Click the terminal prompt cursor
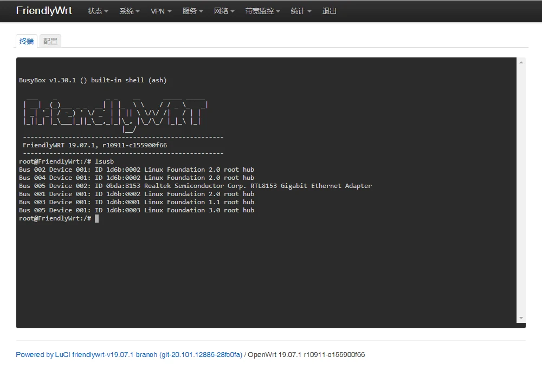The width and height of the screenshot is (542, 390). 97,218
